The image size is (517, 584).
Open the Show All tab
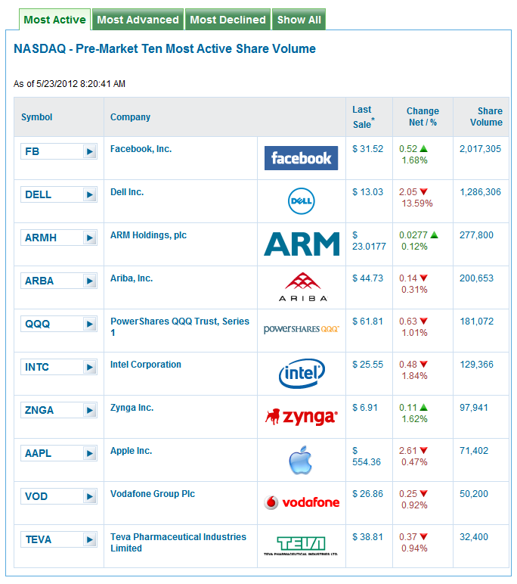(x=299, y=20)
